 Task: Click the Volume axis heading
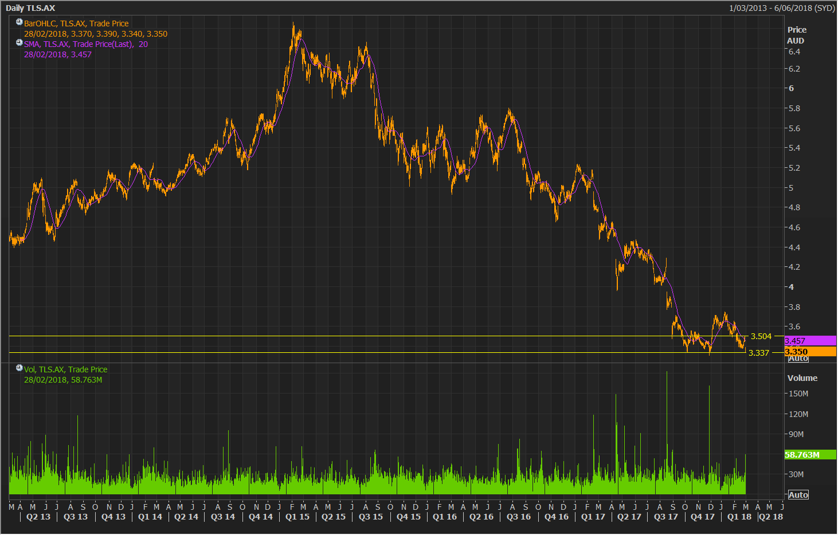[x=802, y=378]
